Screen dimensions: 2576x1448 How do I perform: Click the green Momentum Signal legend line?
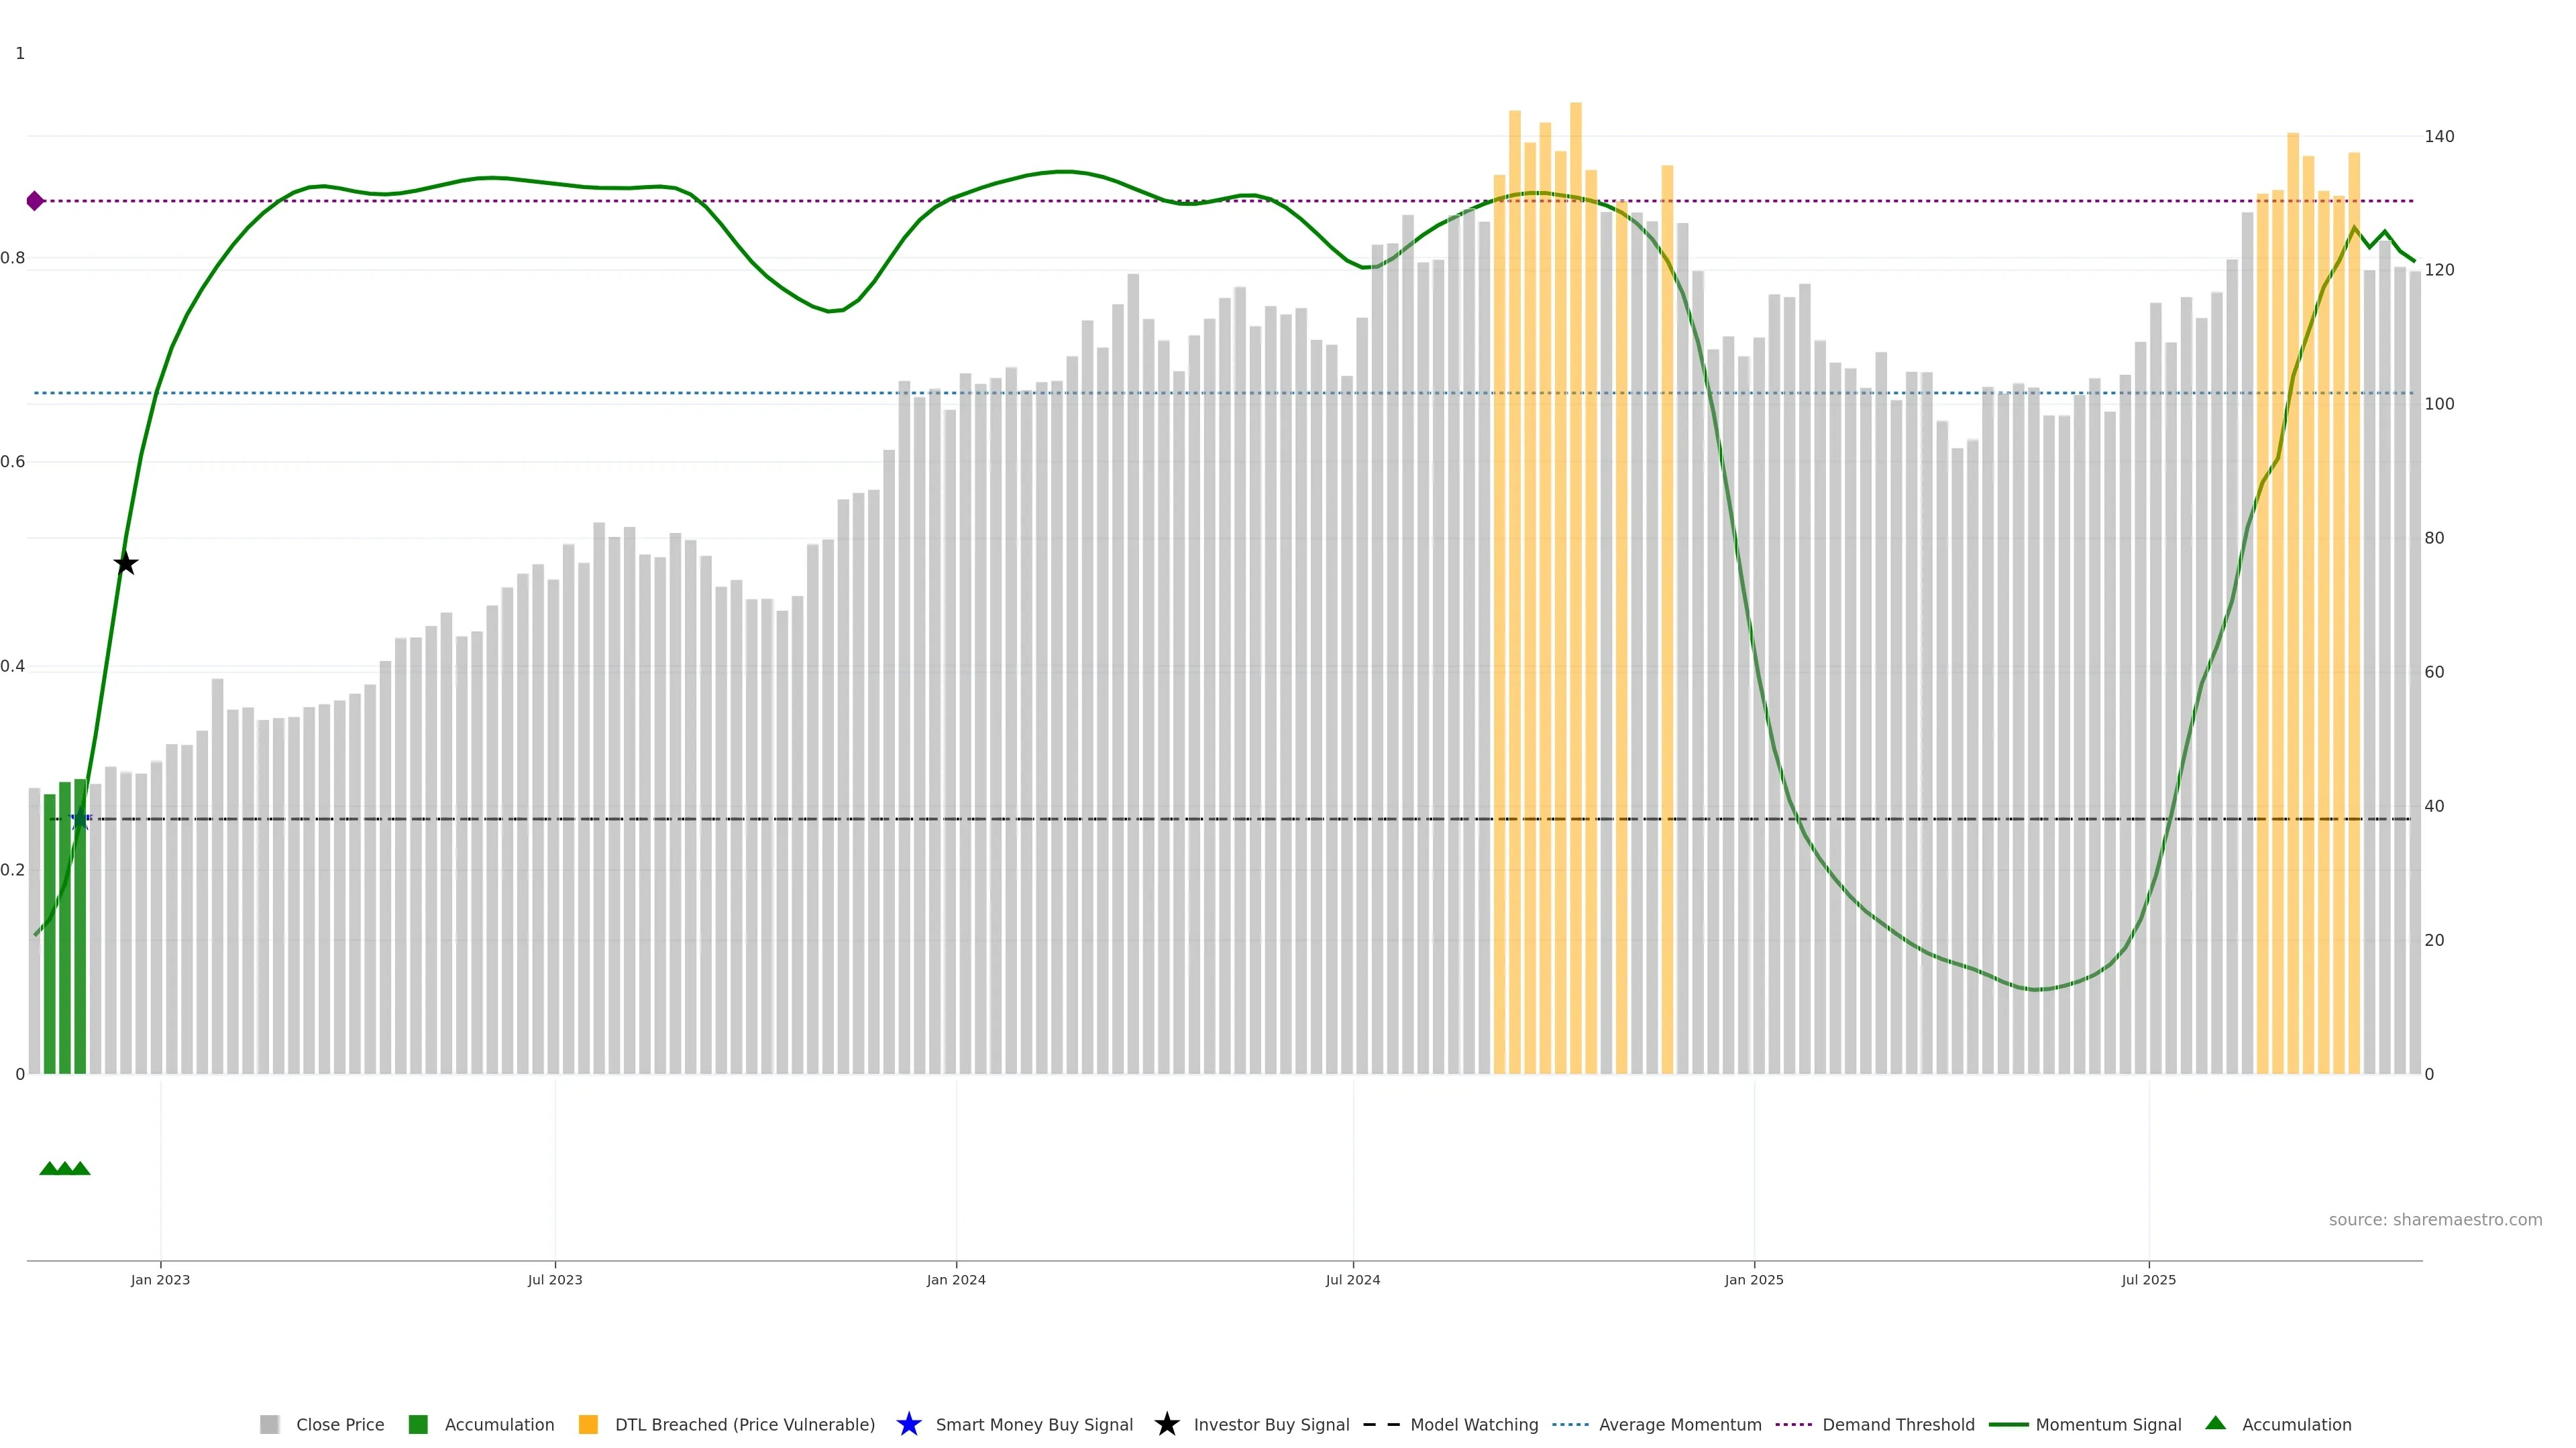pyautogui.click(x=2008, y=1424)
